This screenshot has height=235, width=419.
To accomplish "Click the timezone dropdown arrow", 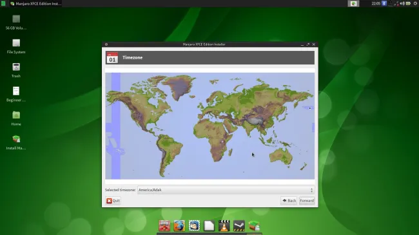I will coord(311,190).
